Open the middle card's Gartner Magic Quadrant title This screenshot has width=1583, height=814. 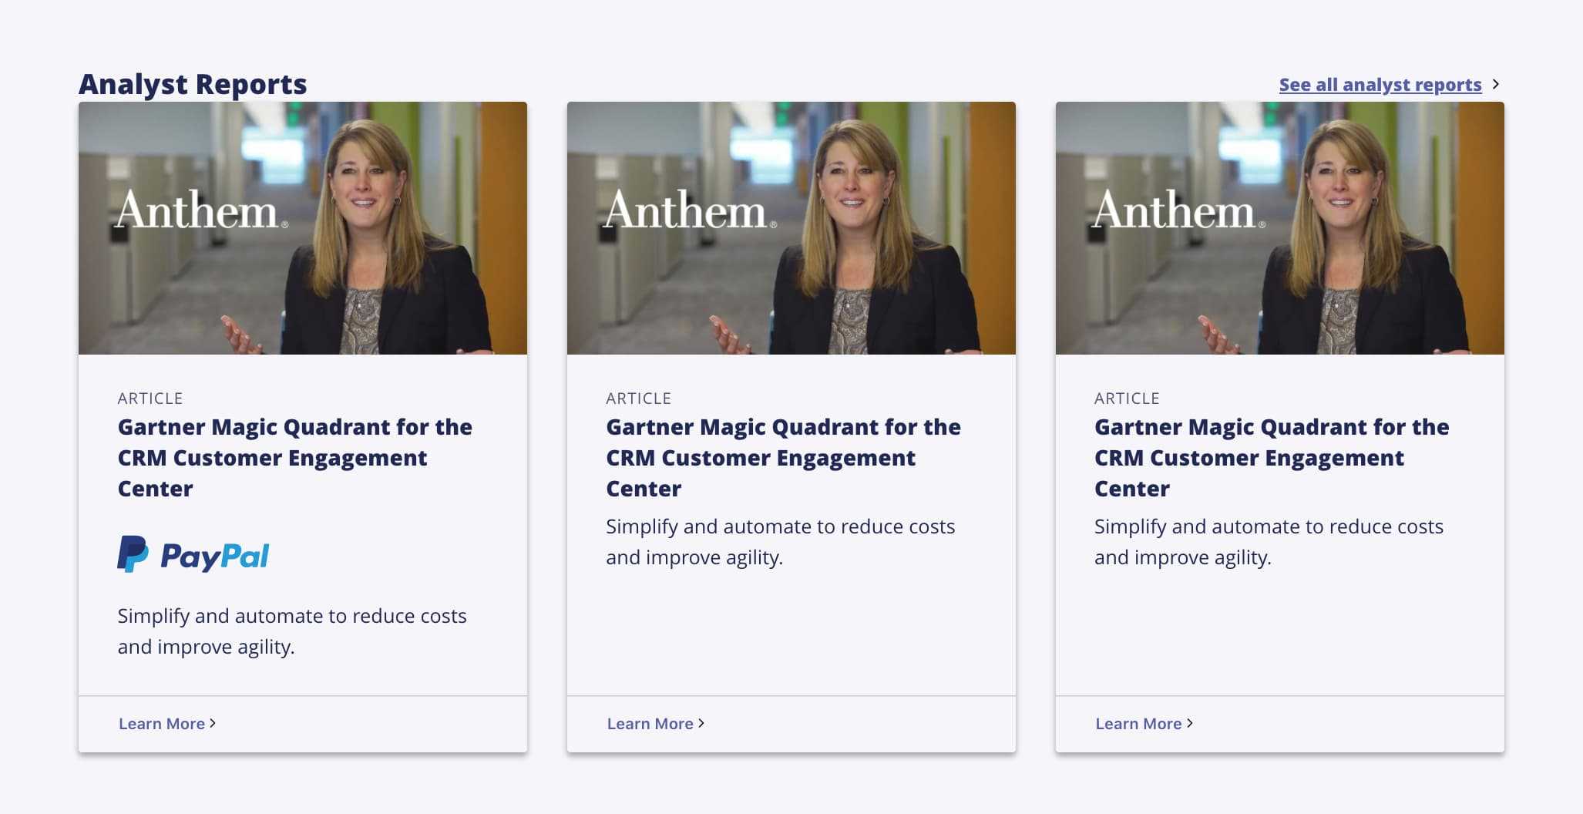tap(783, 457)
